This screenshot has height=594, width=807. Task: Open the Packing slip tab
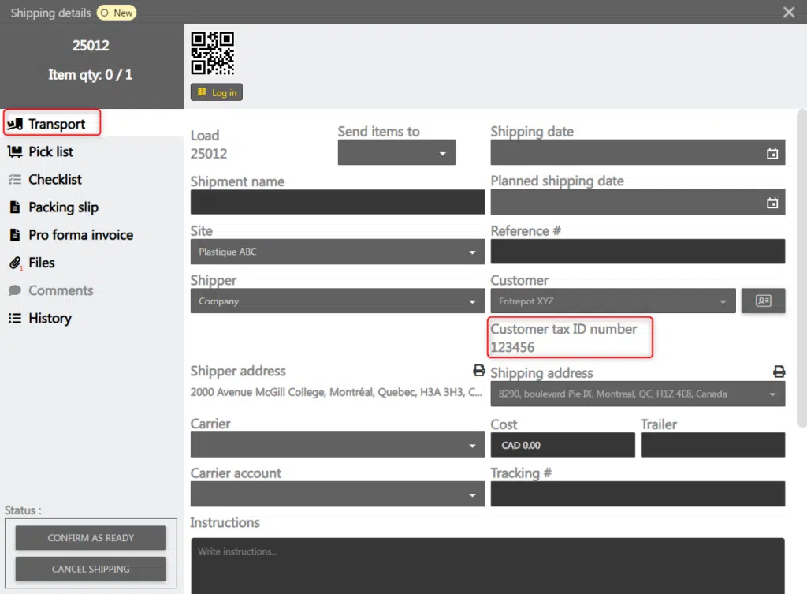click(x=63, y=207)
